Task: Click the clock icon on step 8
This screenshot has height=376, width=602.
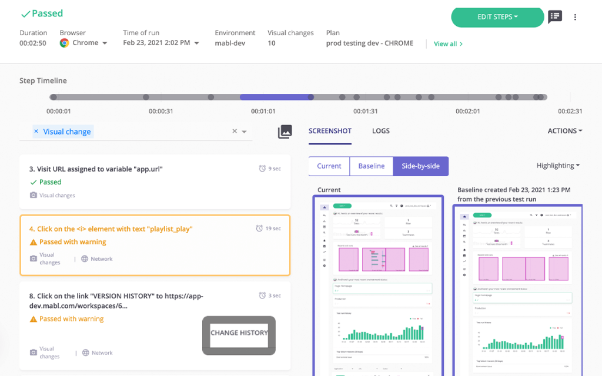Action: click(262, 296)
